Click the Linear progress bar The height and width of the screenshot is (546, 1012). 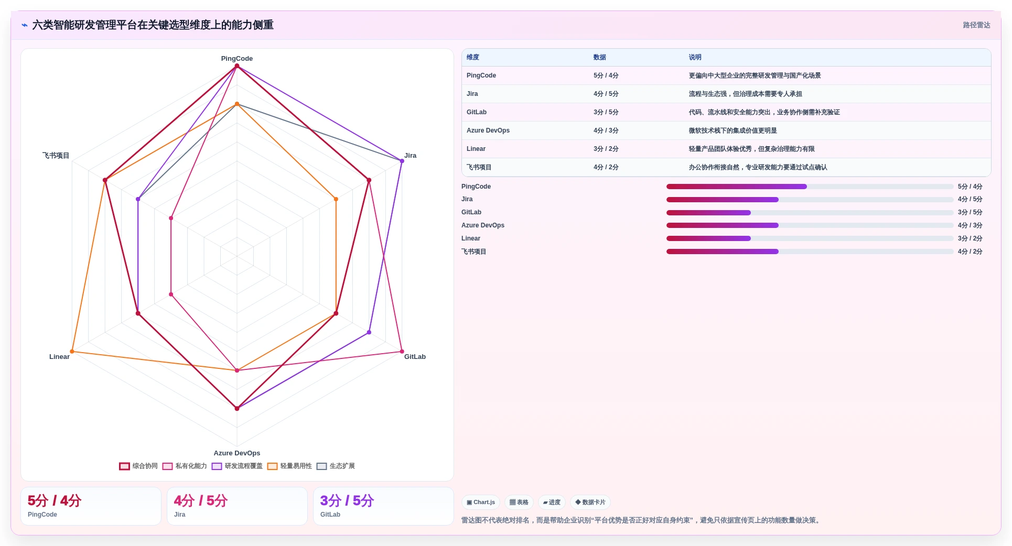810,238
